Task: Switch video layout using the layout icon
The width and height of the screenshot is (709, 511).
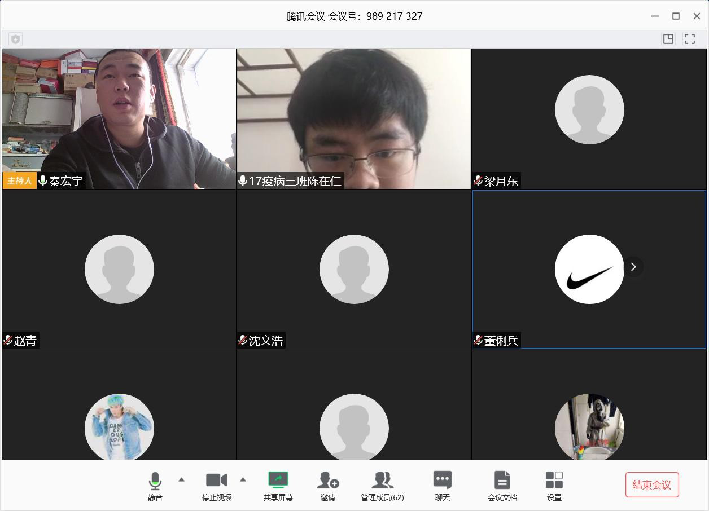Action: click(668, 38)
